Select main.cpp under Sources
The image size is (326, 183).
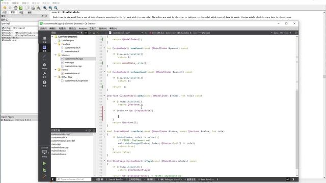69,62
